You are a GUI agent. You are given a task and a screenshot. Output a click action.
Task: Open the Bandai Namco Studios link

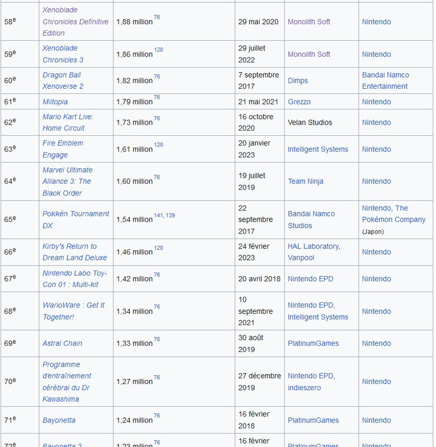click(312, 220)
